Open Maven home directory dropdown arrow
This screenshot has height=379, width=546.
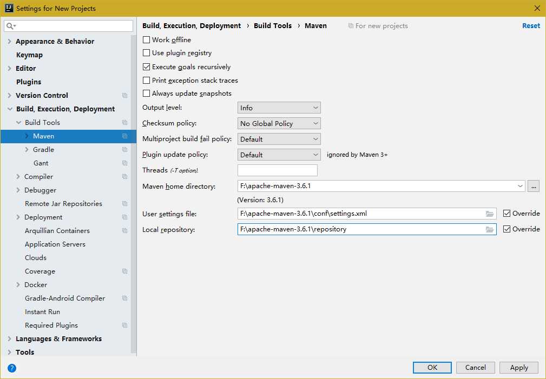click(x=520, y=186)
